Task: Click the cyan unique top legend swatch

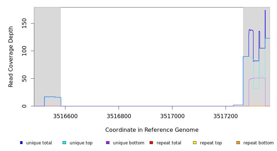Action: pyautogui.click(x=64, y=143)
